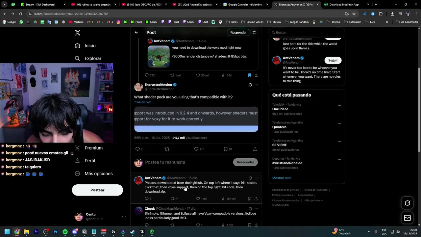Viewport: 421px width, 237px height.
Task: Switch to El lado OSCURO de ARG tab
Action: point(144,5)
